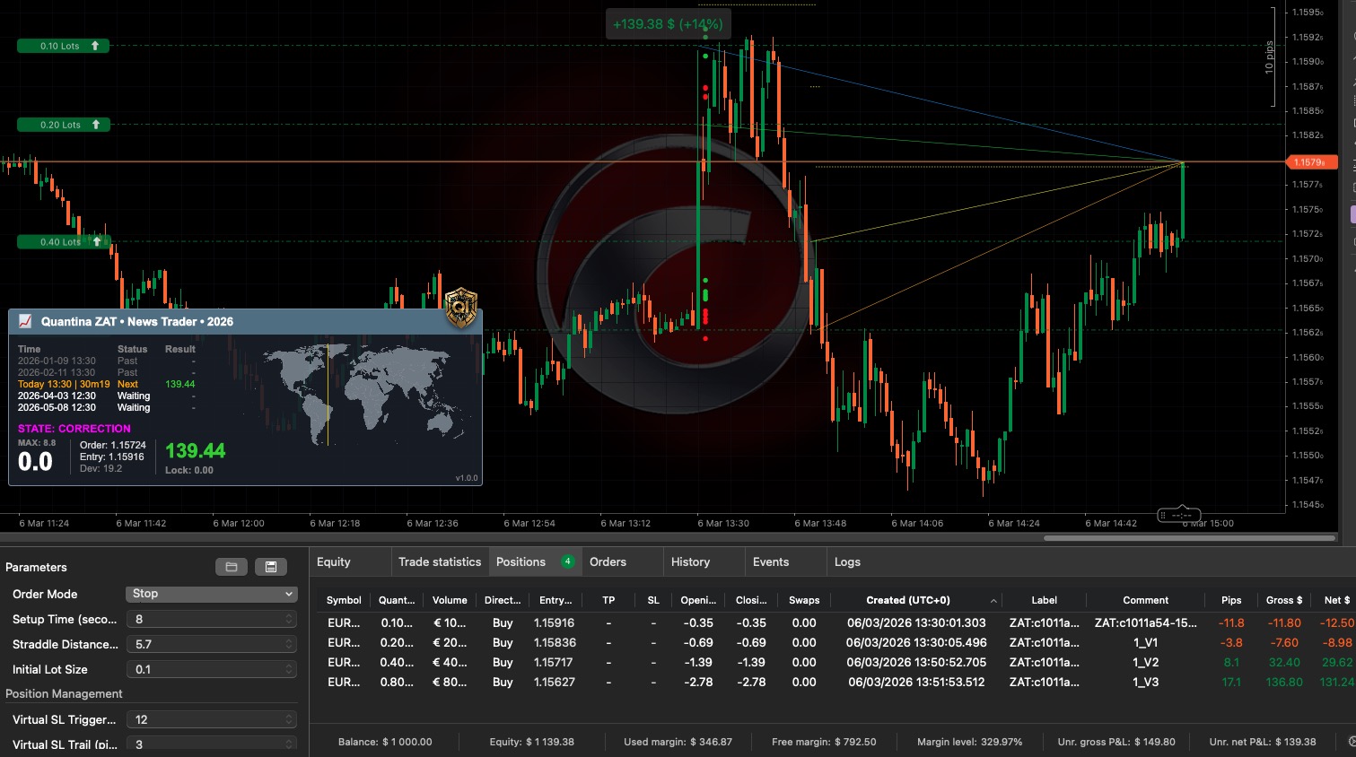
Task: Sort by the Gross $ column header
Action: (x=1282, y=600)
